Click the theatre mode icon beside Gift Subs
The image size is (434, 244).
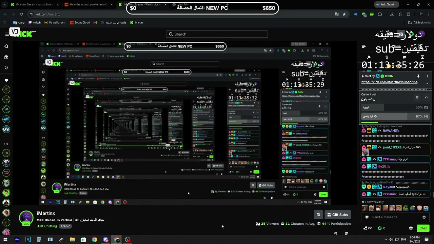[318, 215]
